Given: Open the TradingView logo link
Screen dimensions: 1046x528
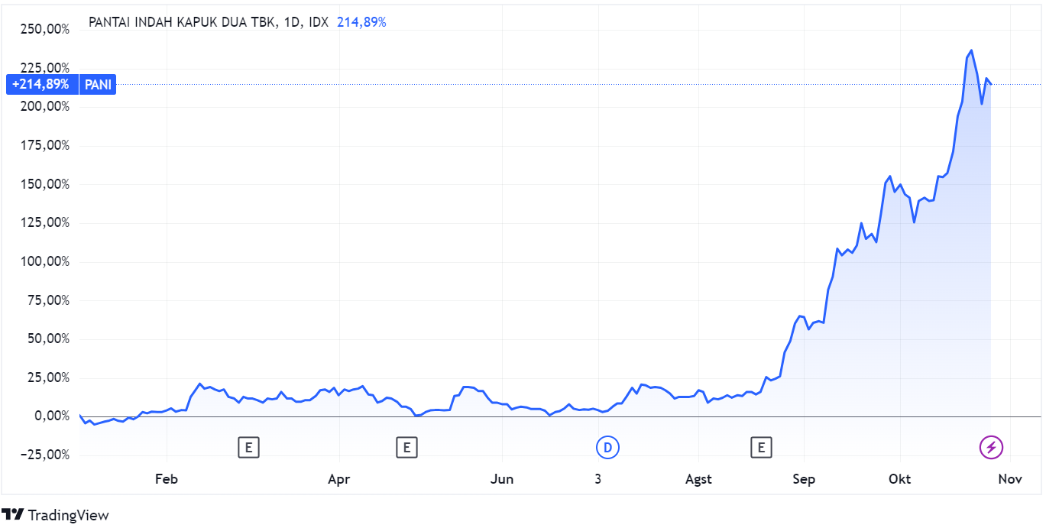Looking at the screenshot, I should coord(55,515).
